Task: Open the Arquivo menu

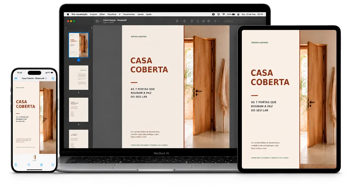Action: (93, 14)
